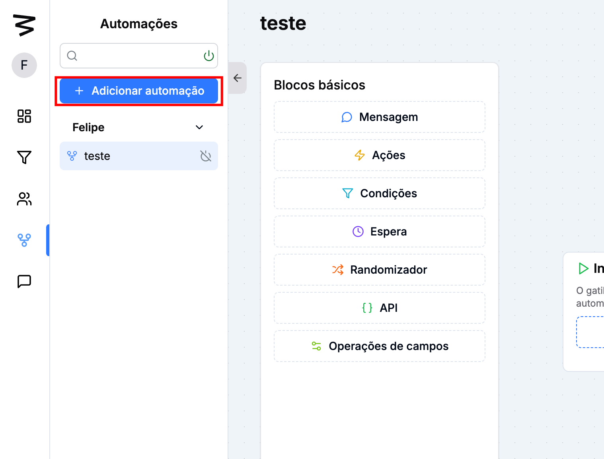Toggle the green power filter in search box

point(208,56)
